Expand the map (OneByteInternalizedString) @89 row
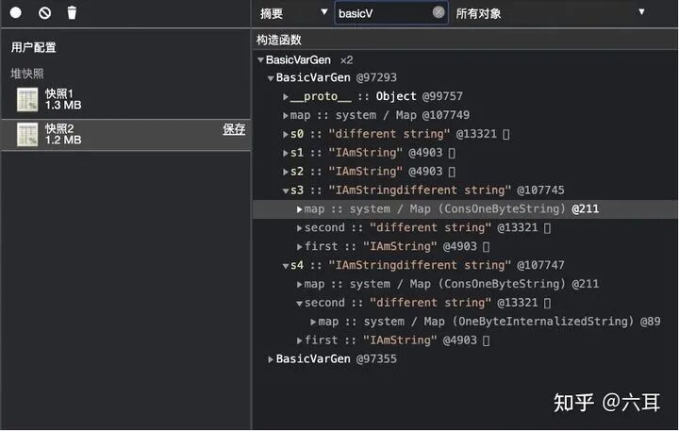The image size is (679, 431). pos(313,323)
